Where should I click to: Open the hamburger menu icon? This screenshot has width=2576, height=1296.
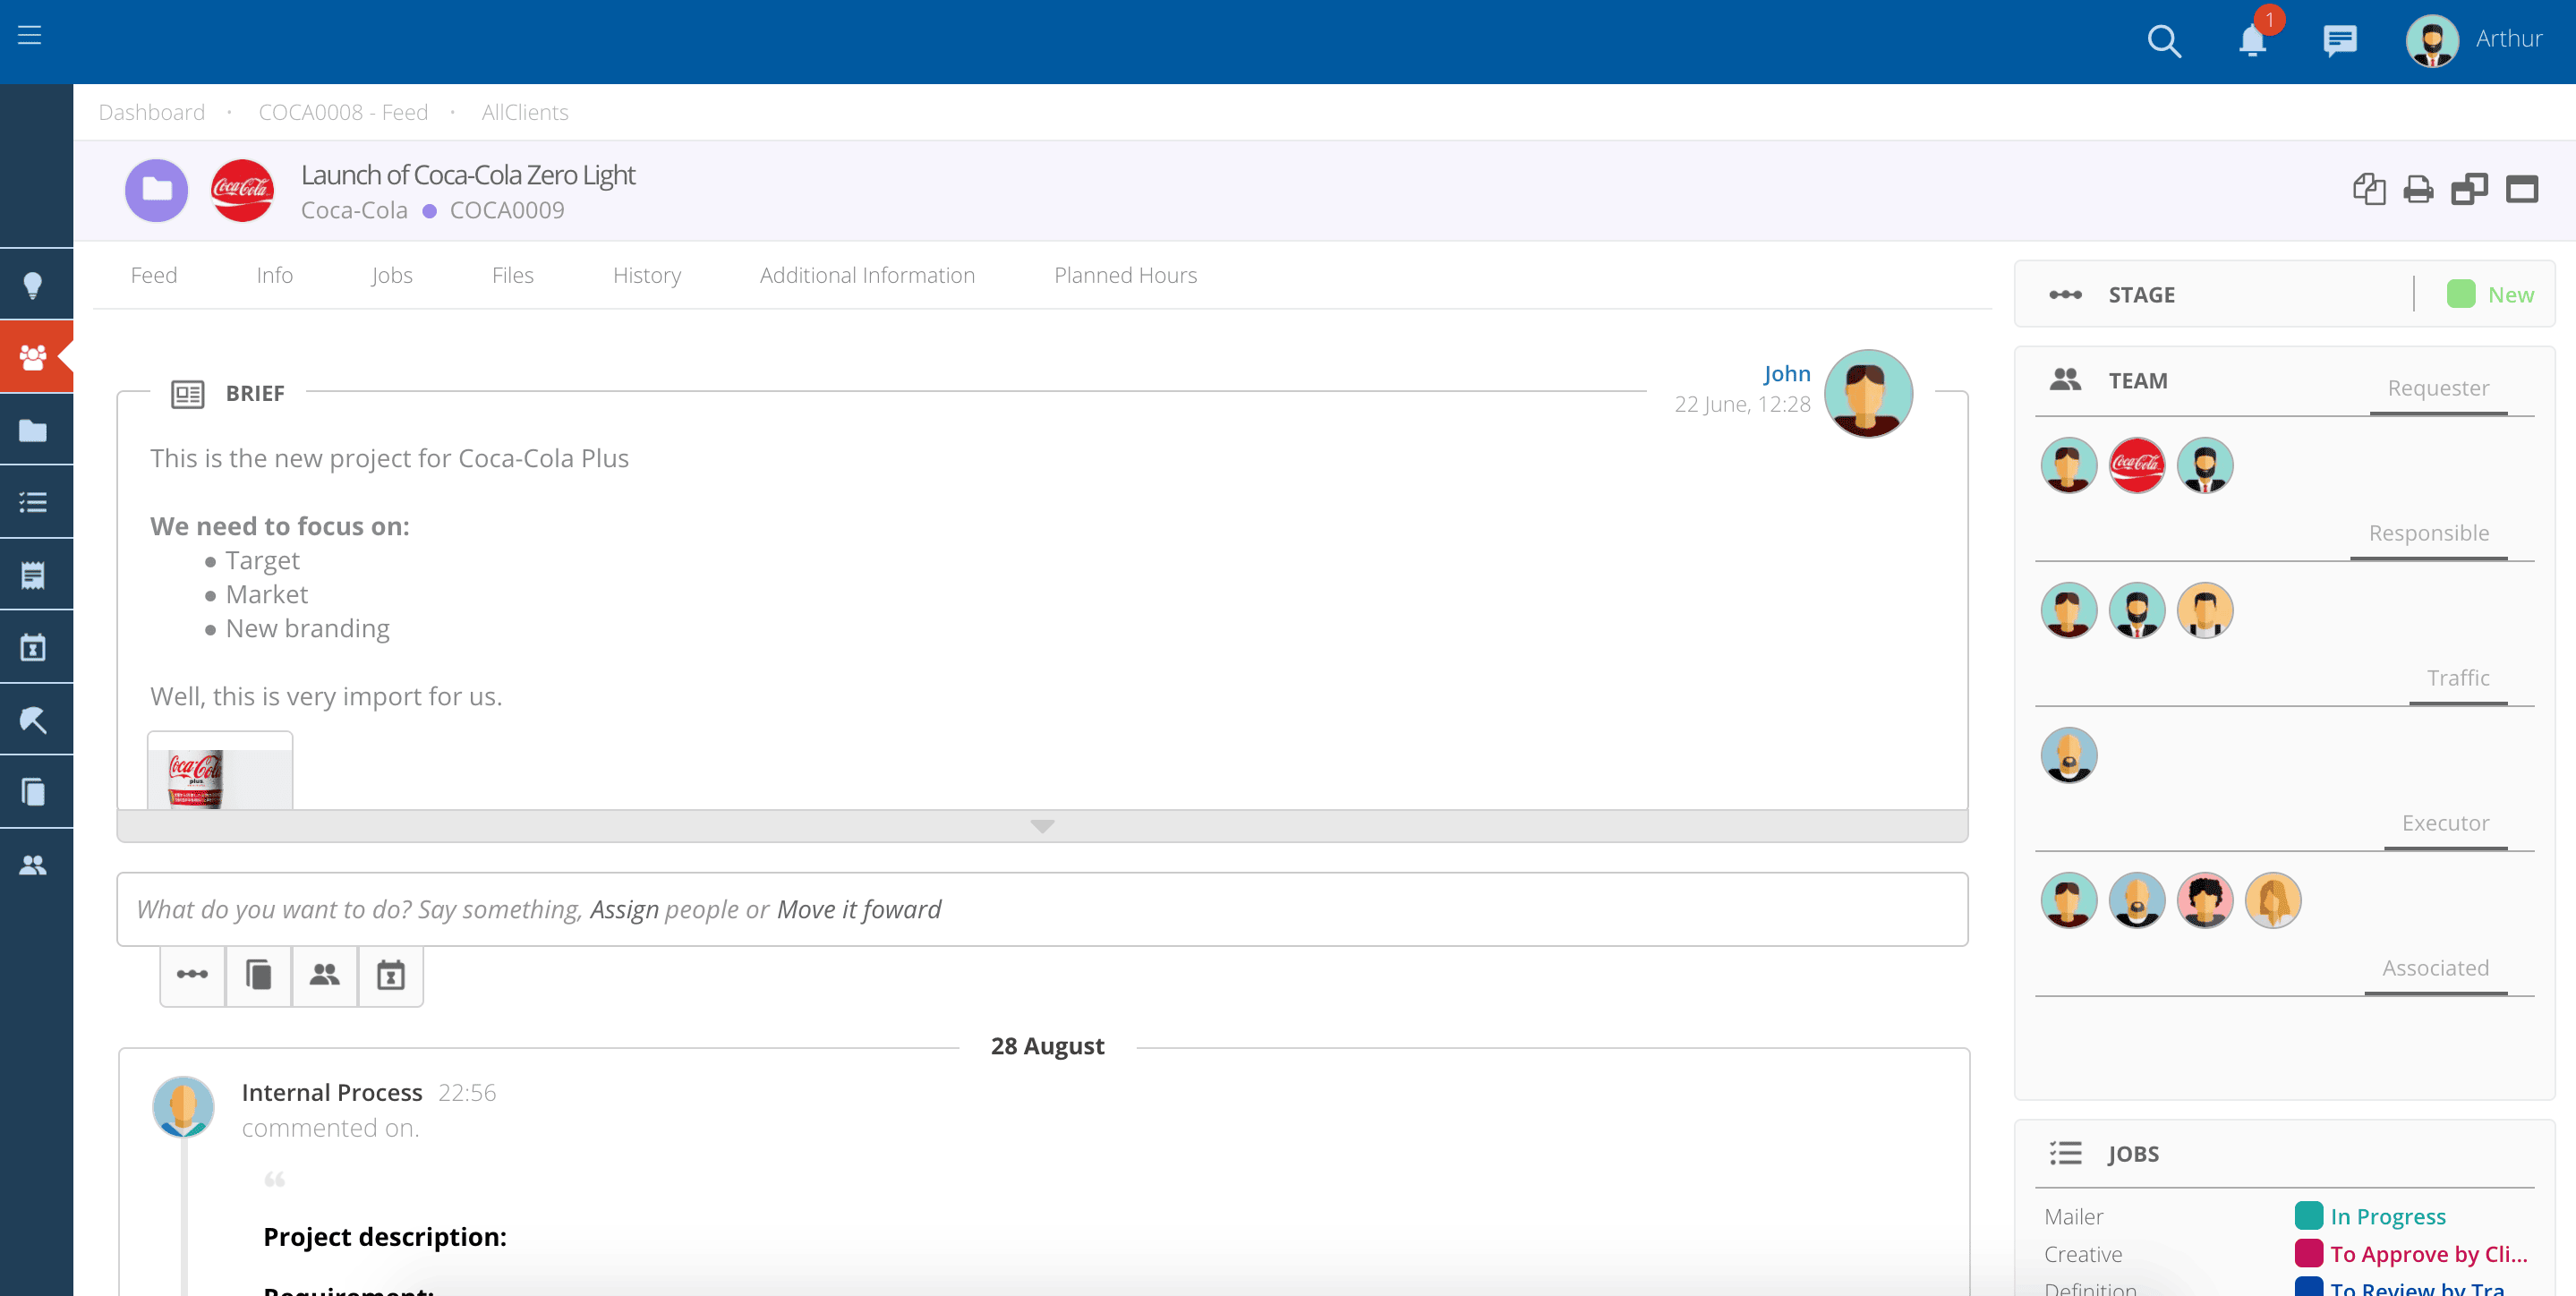pyautogui.click(x=30, y=36)
